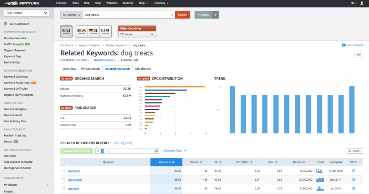Click the keyword filter input above the table
The image size is (369, 194).
(131, 151)
